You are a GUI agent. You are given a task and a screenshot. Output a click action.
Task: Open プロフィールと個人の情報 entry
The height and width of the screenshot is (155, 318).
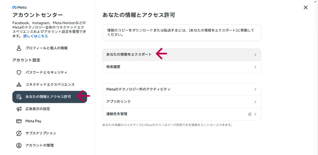pos(46,48)
